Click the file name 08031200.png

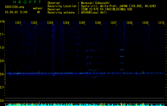coord(15,7)
